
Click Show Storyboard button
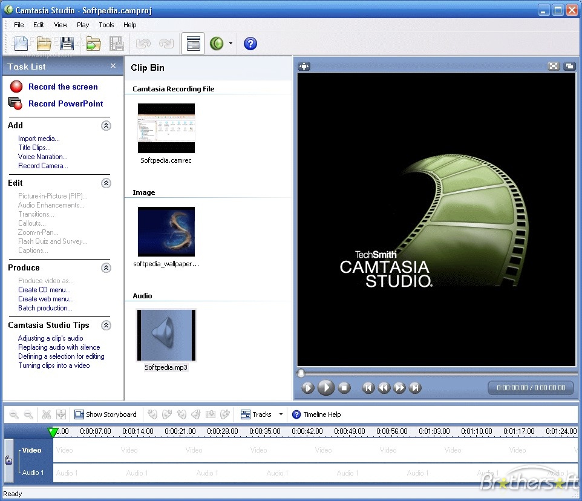105,414
